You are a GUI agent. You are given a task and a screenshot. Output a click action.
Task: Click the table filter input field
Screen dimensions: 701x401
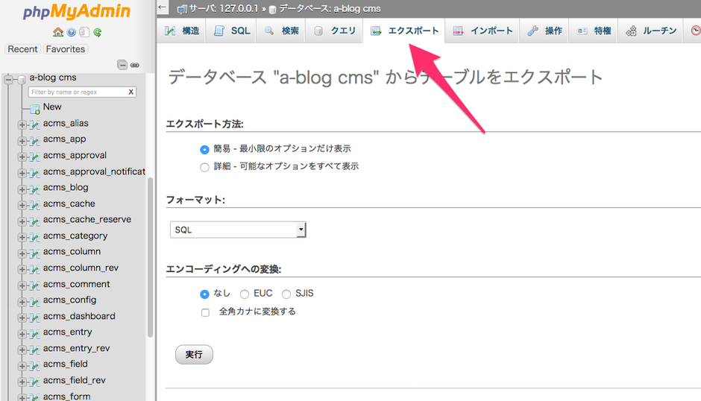[x=77, y=92]
